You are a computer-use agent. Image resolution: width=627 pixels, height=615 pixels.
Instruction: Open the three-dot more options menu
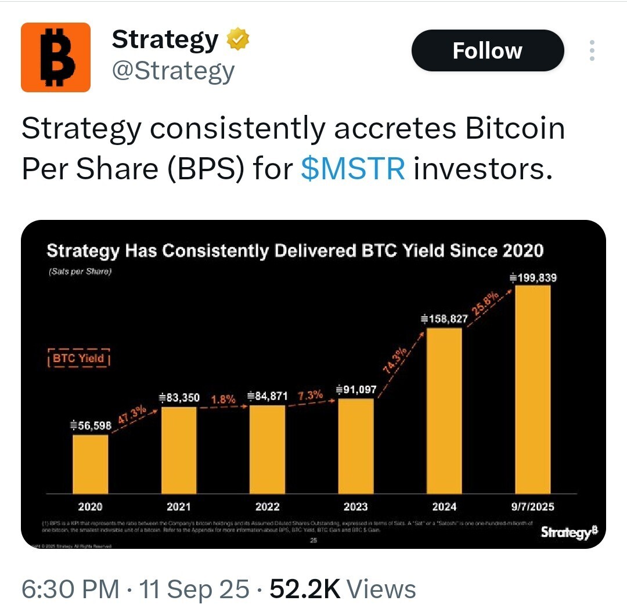pyautogui.click(x=592, y=50)
